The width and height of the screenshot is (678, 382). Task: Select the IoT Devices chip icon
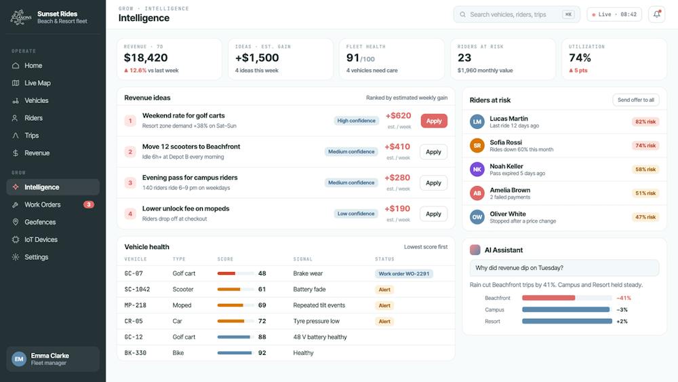[x=16, y=240]
